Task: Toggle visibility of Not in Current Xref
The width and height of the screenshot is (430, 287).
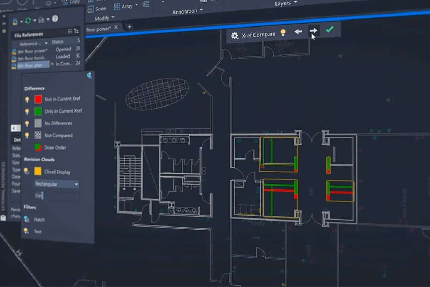Action: point(27,99)
